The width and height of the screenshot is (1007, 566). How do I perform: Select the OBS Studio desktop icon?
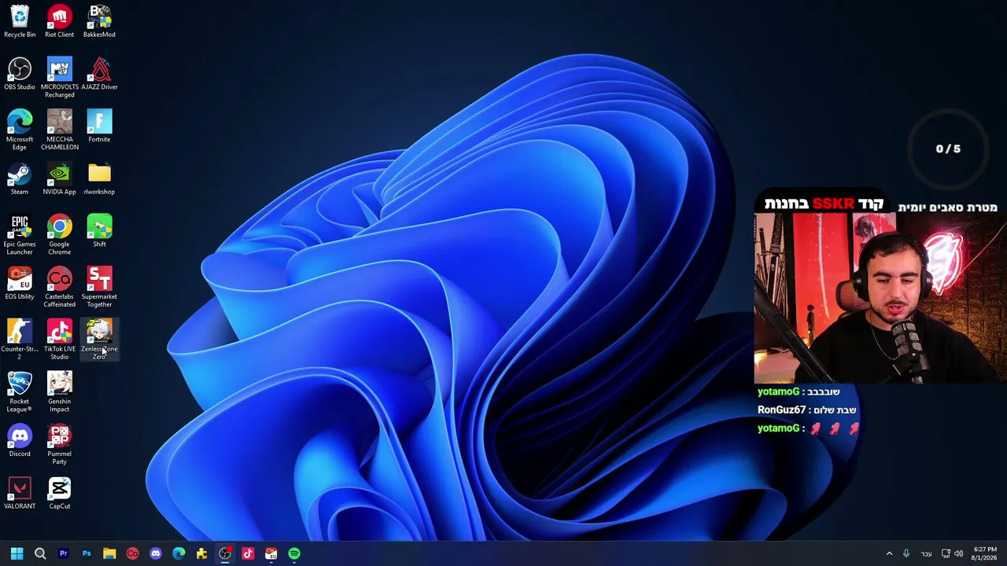(x=20, y=75)
